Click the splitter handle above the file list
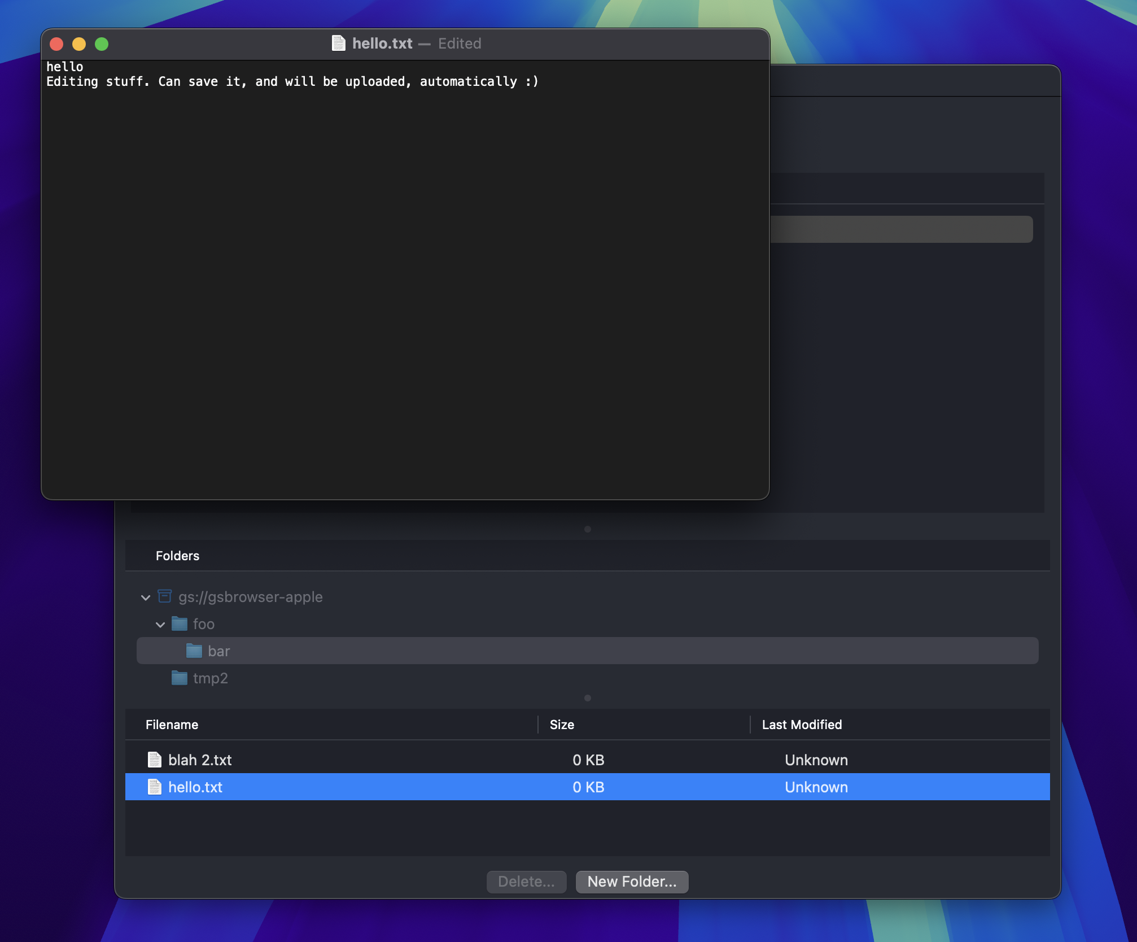Viewport: 1137px width, 942px height. (588, 698)
